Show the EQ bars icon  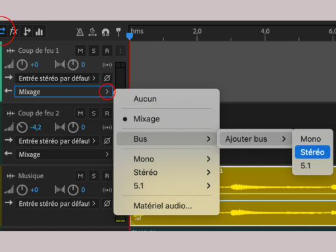(x=40, y=32)
